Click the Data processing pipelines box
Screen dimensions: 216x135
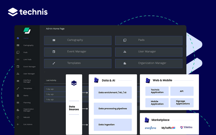[x=113, y=109]
